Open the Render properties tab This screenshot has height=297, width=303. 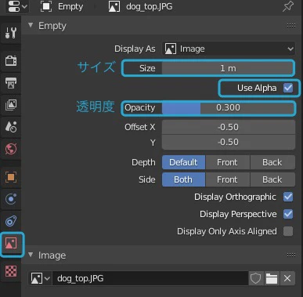(11, 60)
